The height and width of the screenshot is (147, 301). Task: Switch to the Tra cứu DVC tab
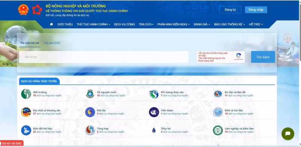coord(52,43)
